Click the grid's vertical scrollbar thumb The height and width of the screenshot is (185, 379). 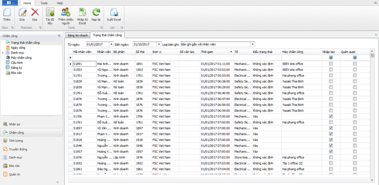click(x=372, y=56)
